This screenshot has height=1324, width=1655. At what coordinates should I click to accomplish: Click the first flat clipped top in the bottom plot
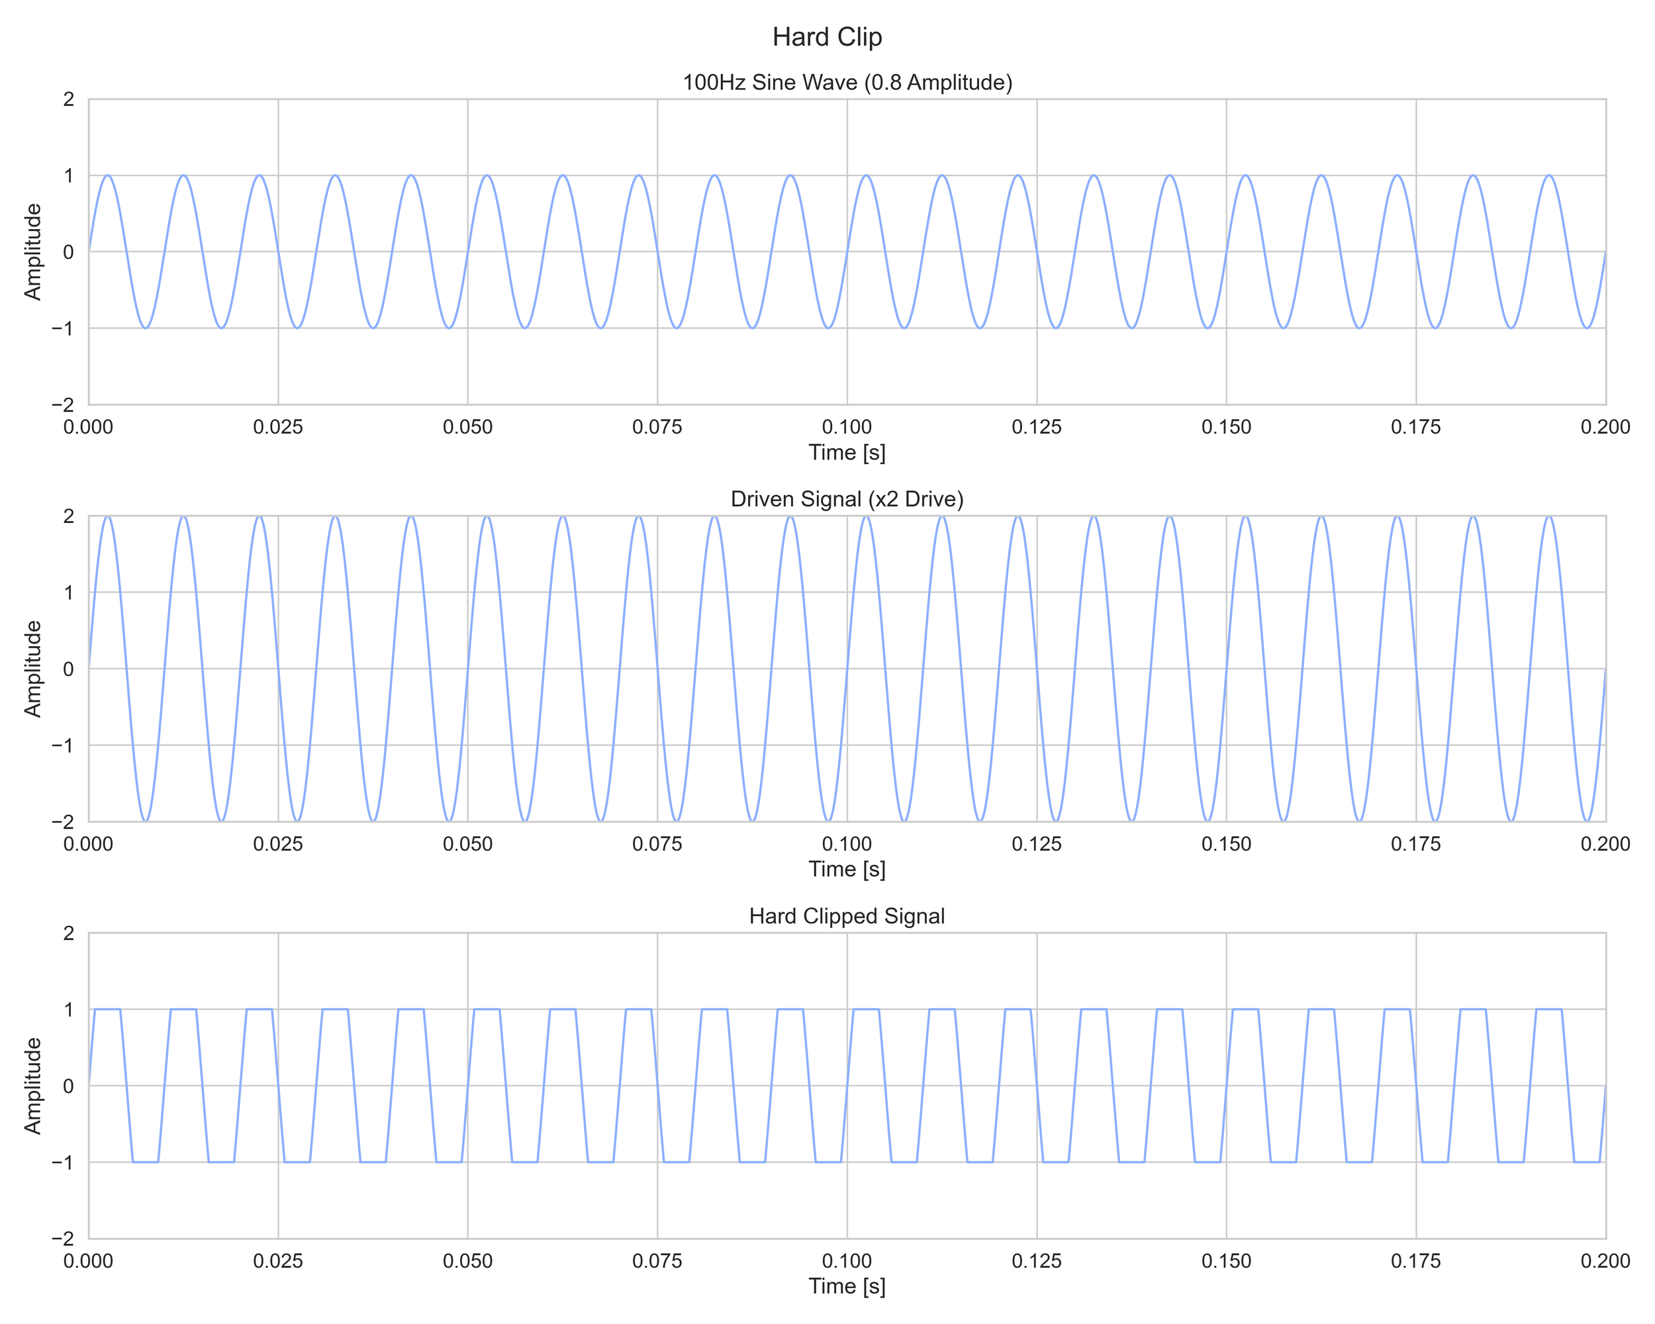tap(107, 1010)
